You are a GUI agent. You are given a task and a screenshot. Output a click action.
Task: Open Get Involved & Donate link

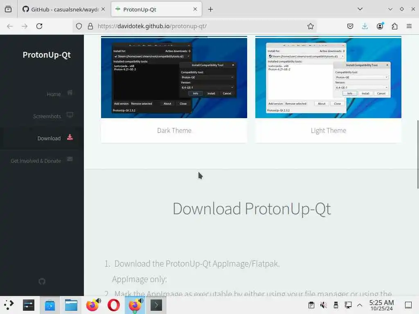coord(36,161)
